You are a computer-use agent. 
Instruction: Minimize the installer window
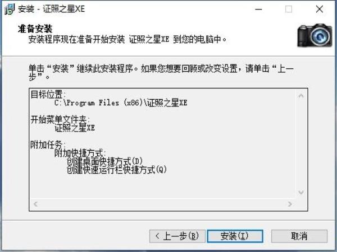[x=258, y=9]
